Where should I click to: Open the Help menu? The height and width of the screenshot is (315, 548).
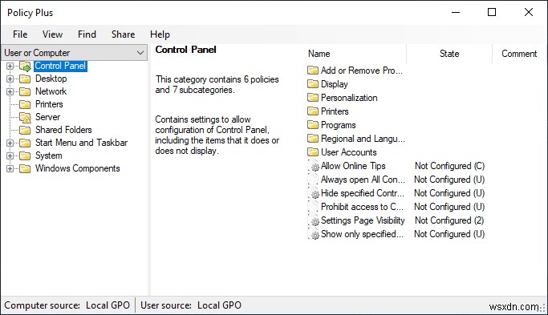(x=160, y=34)
